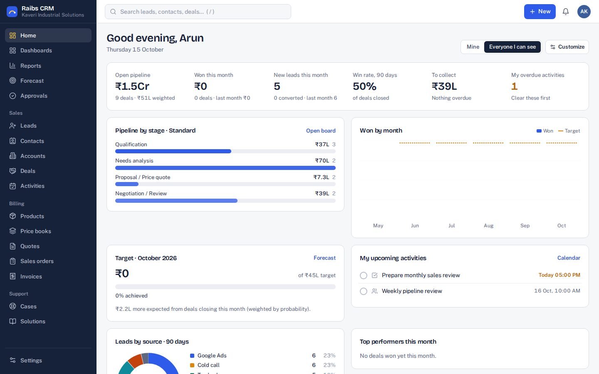599x374 pixels.
Task: Click the Invoices icon in sidebar
Action: [12, 276]
